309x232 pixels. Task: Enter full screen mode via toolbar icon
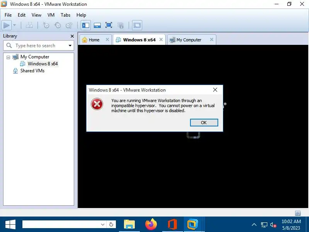click(109, 25)
